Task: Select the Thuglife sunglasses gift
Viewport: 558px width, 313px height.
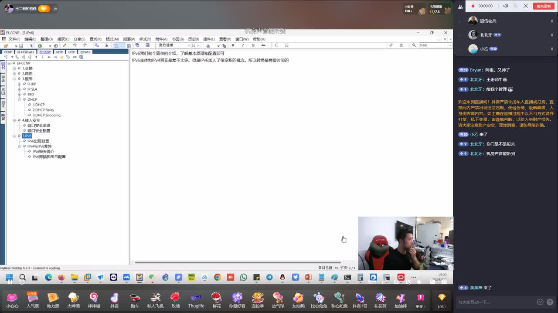Action: (196, 300)
